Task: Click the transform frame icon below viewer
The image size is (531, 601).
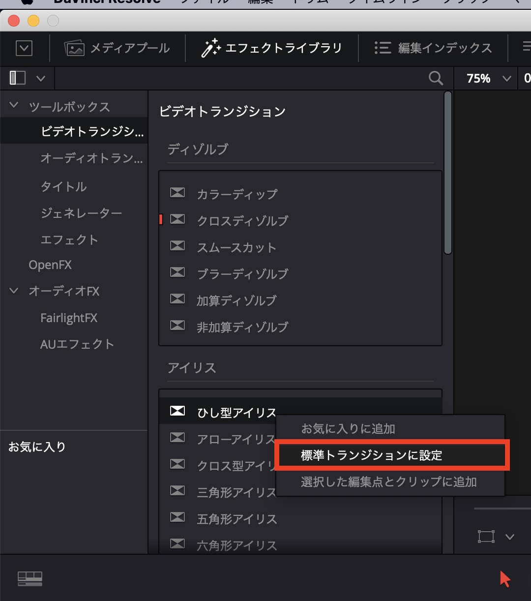Action: [486, 536]
